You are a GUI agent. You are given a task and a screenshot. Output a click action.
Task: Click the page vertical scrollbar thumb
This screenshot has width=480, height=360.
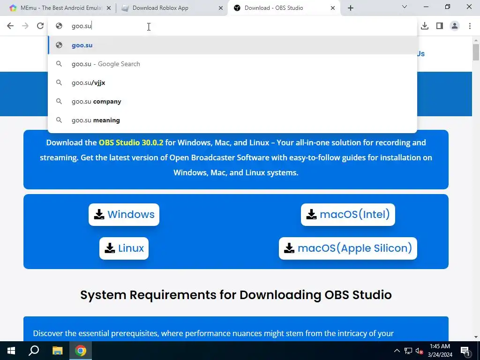[476, 52]
